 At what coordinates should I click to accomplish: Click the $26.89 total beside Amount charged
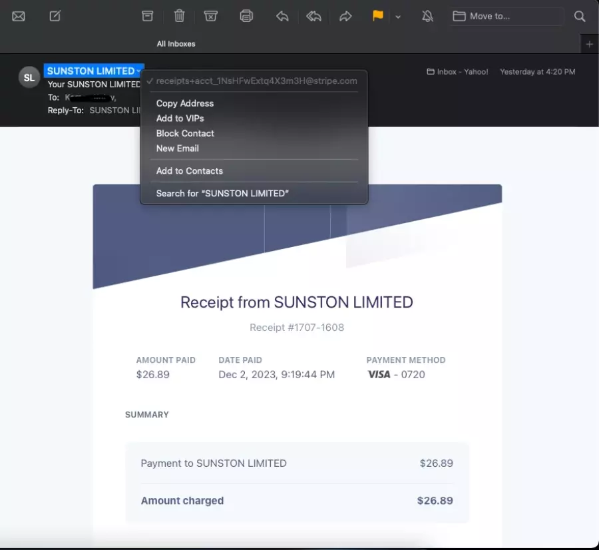tap(435, 501)
